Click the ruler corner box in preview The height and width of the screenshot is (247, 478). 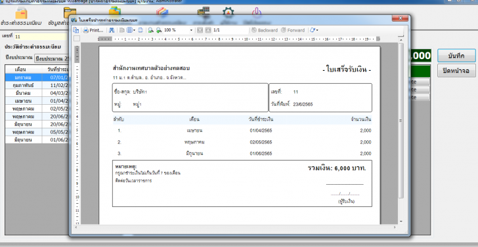[x=77, y=39]
